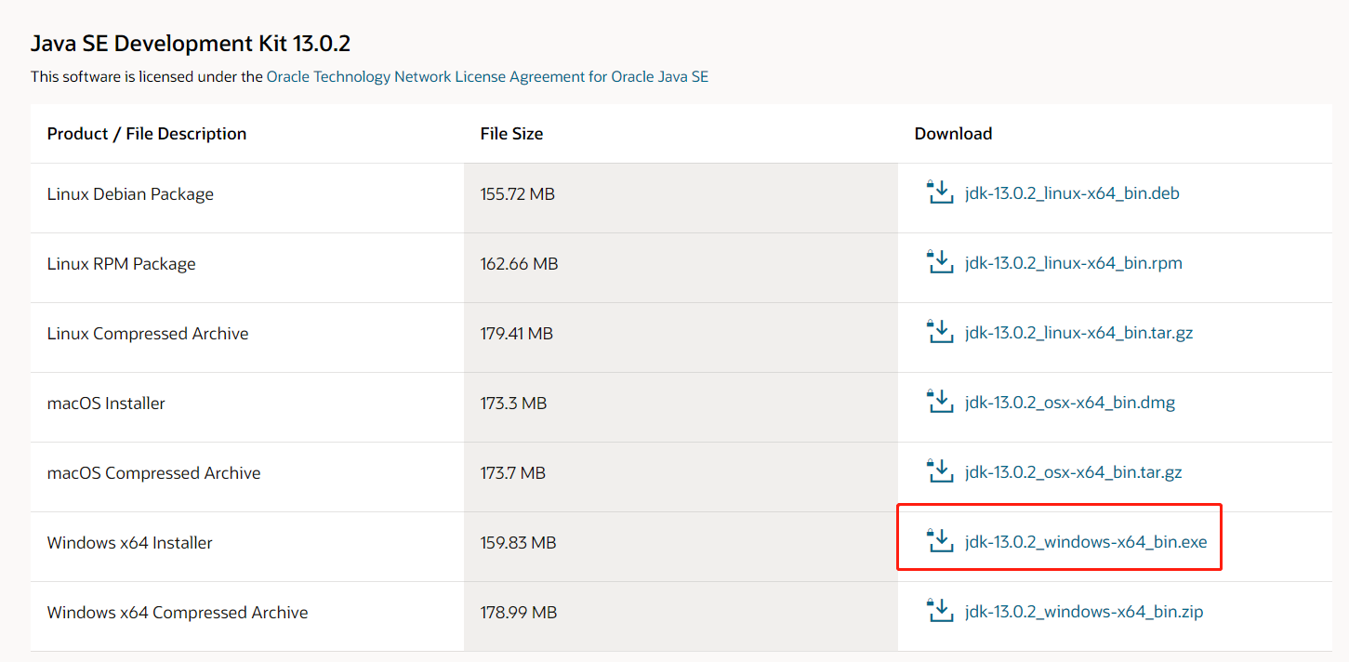
Task: Click download icon for macOS tar.gz archive
Action: (940, 472)
